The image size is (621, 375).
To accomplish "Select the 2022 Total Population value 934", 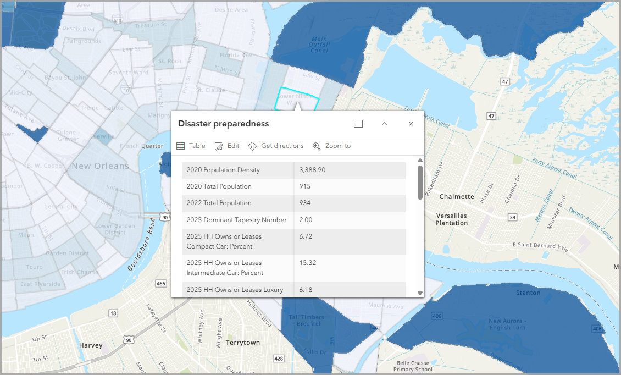I will pos(305,203).
